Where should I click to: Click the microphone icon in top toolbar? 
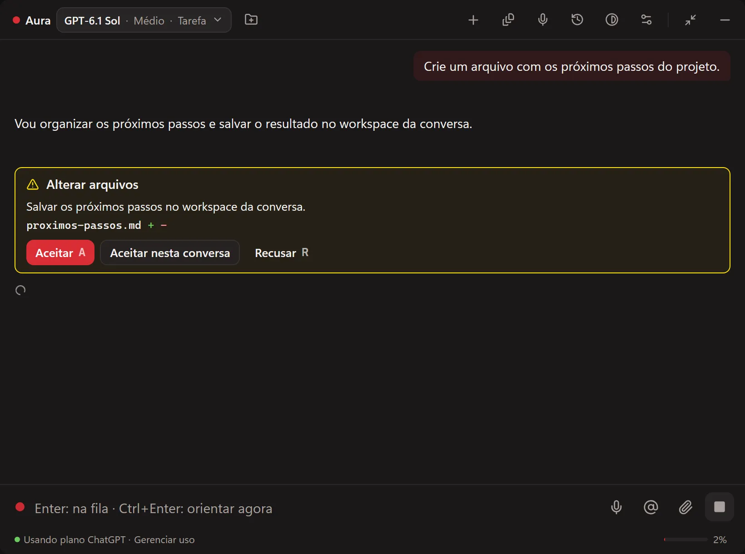tap(542, 20)
